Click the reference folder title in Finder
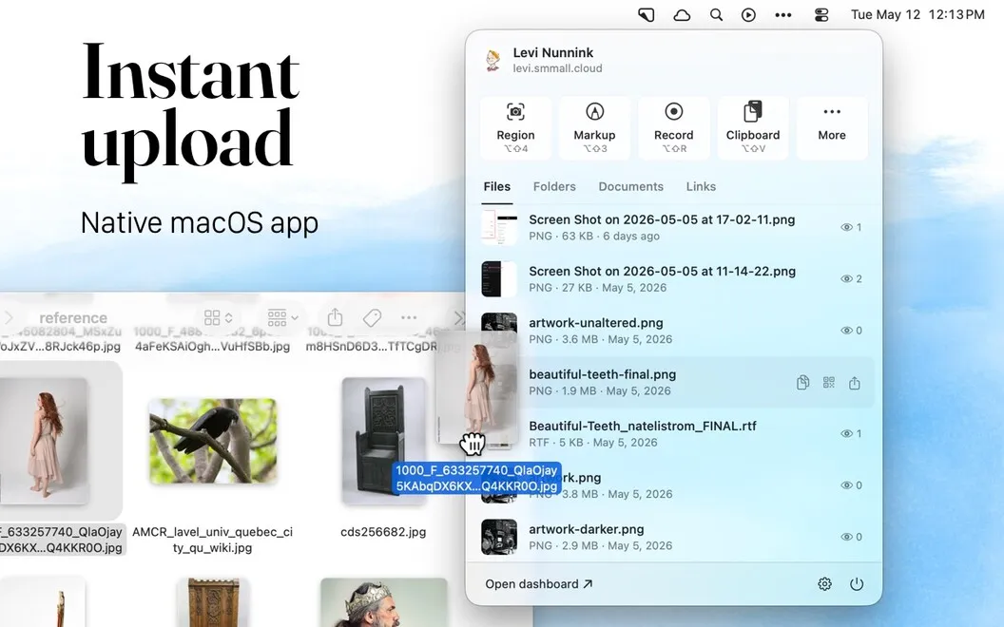The width and height of the screenshot is (1004, 627). click(x=73, y=318)
